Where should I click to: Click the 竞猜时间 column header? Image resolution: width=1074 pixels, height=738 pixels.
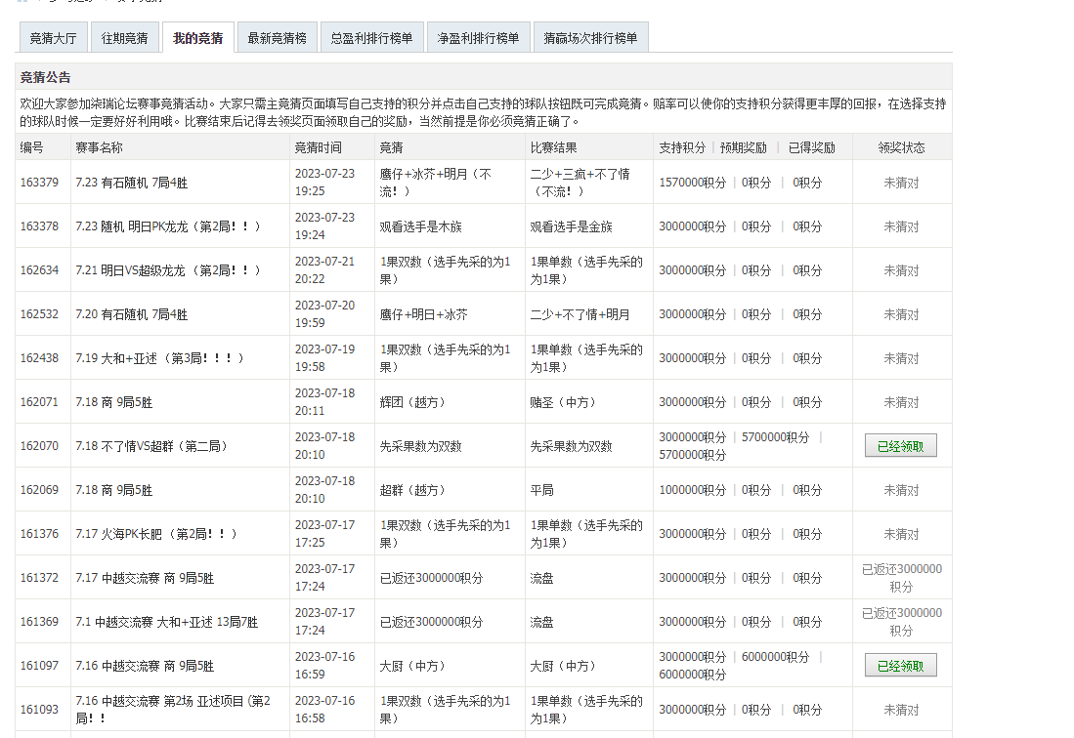(x=318, y=147)
